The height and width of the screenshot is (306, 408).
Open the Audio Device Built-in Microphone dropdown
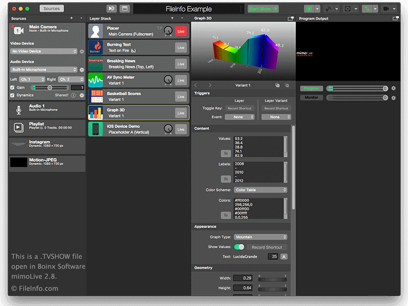[44, 69]
